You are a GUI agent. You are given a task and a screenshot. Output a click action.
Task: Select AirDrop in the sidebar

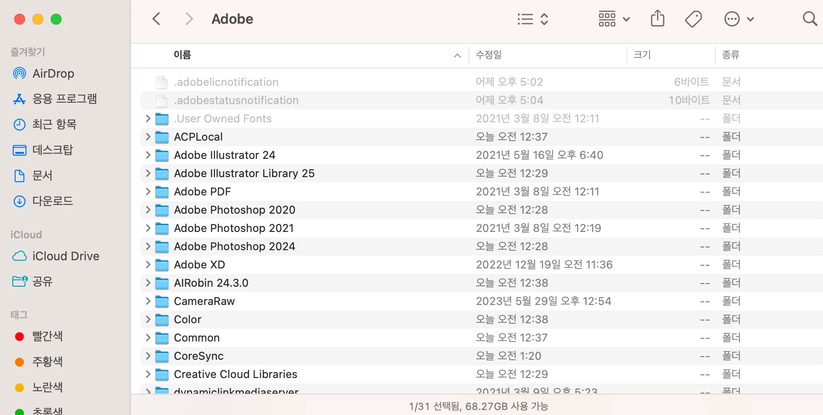(44, 74)
